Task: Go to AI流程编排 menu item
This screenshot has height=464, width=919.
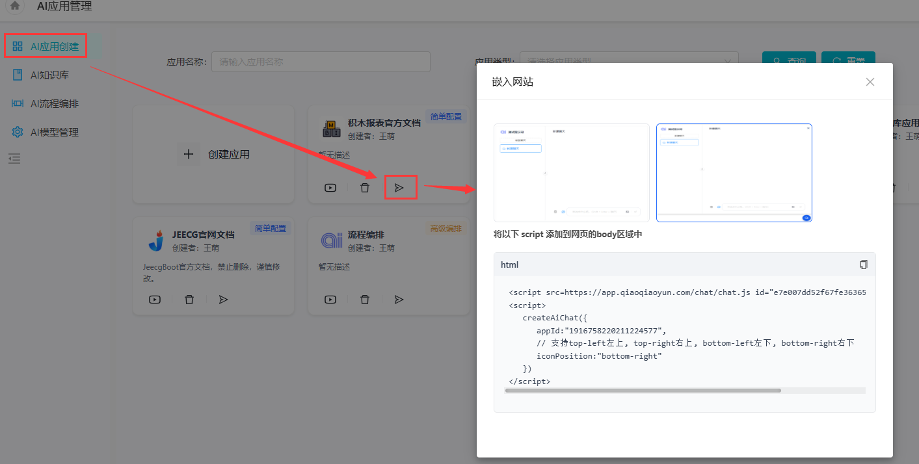Action: (55, 103)
